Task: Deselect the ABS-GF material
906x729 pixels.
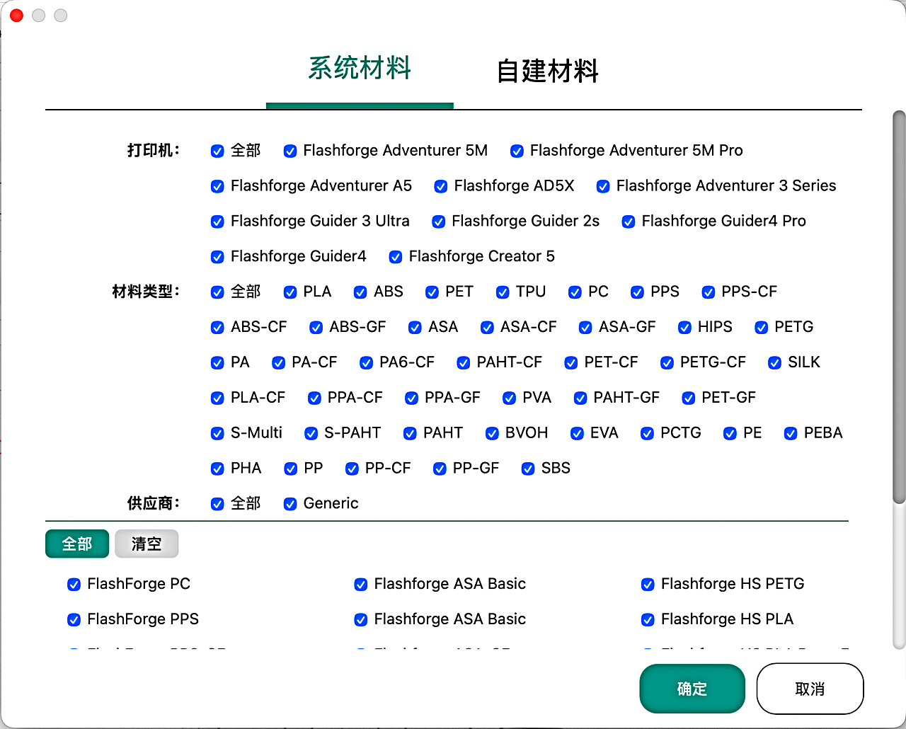Action: click(x=316, y=328)
